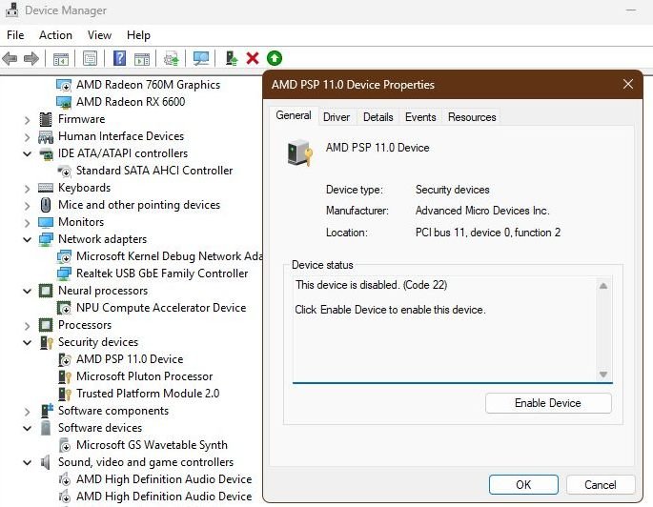Select the General tab
Image resolution: width=653 pixels, height=507 pixels.
point(294,115)
